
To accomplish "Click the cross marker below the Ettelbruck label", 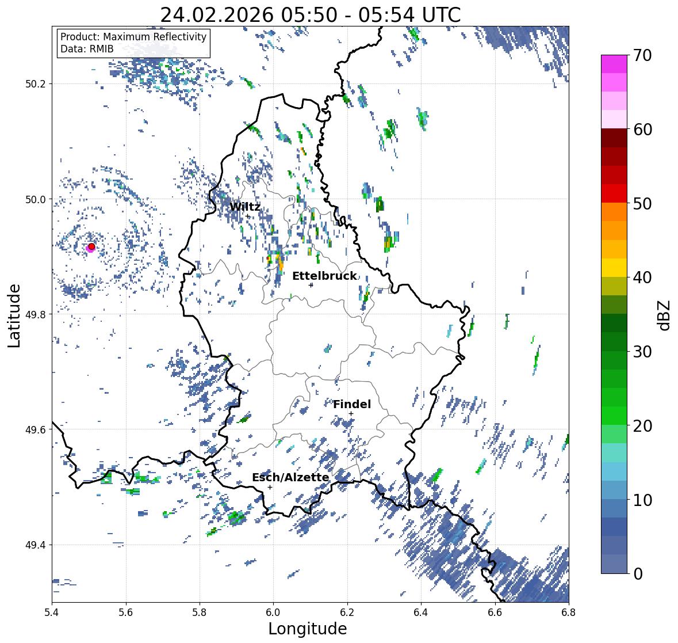I will [311, 285].
